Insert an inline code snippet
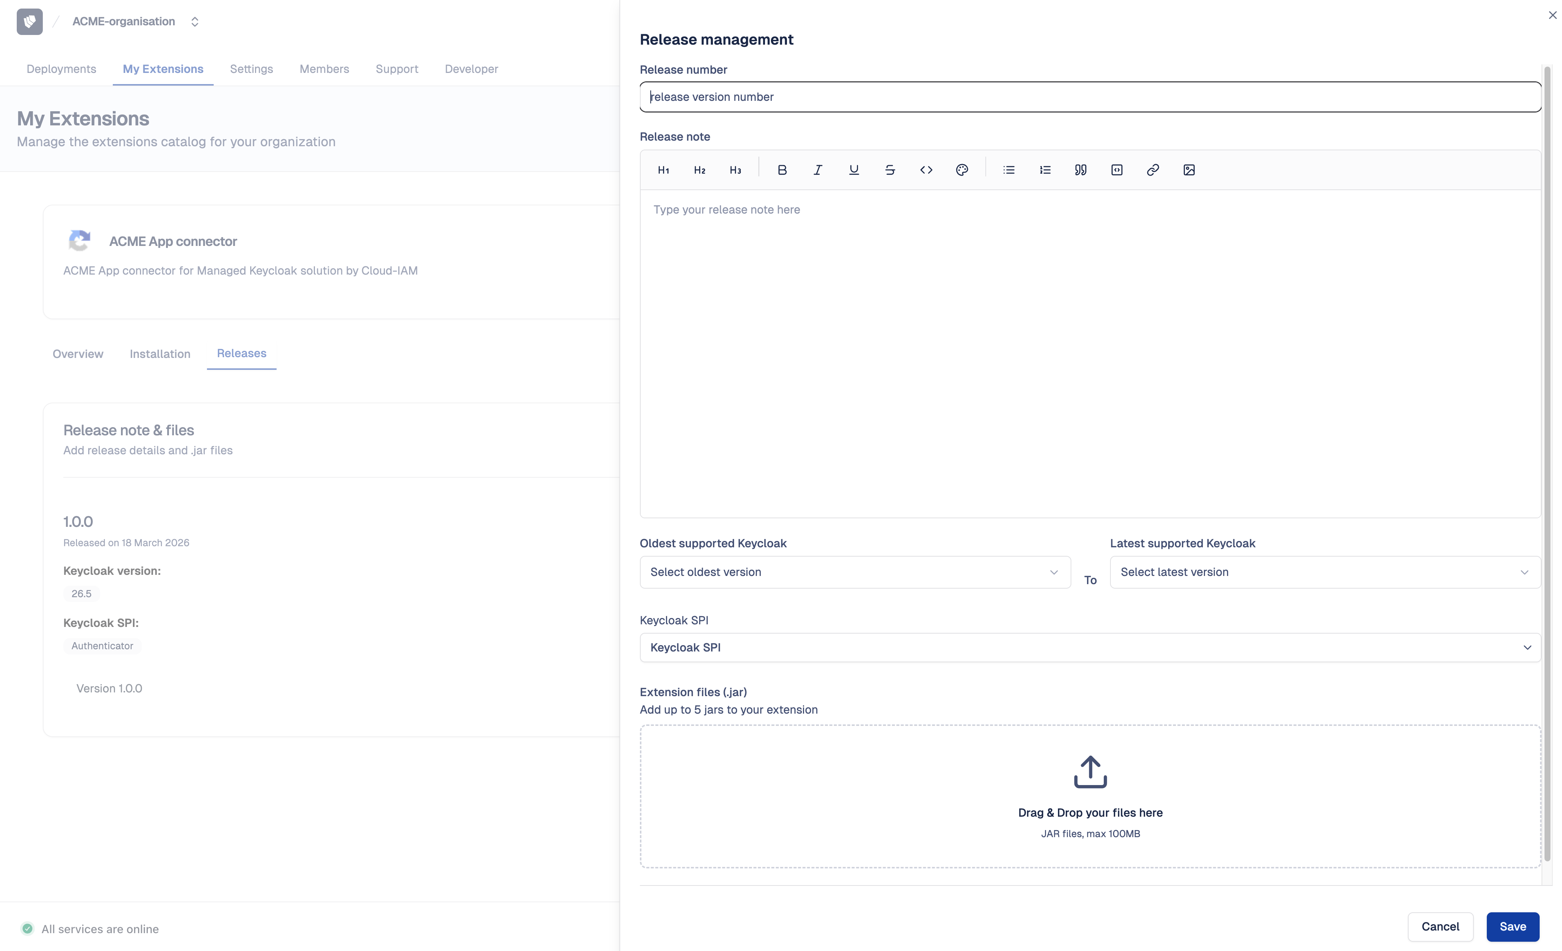 pos(926,170)
